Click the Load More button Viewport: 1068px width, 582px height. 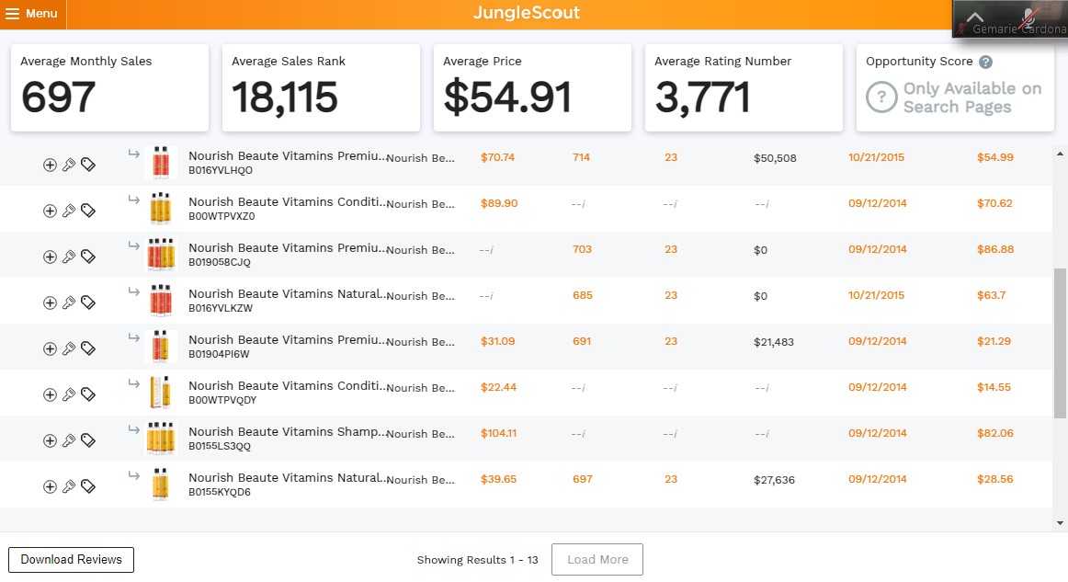(x=597, y=560)
